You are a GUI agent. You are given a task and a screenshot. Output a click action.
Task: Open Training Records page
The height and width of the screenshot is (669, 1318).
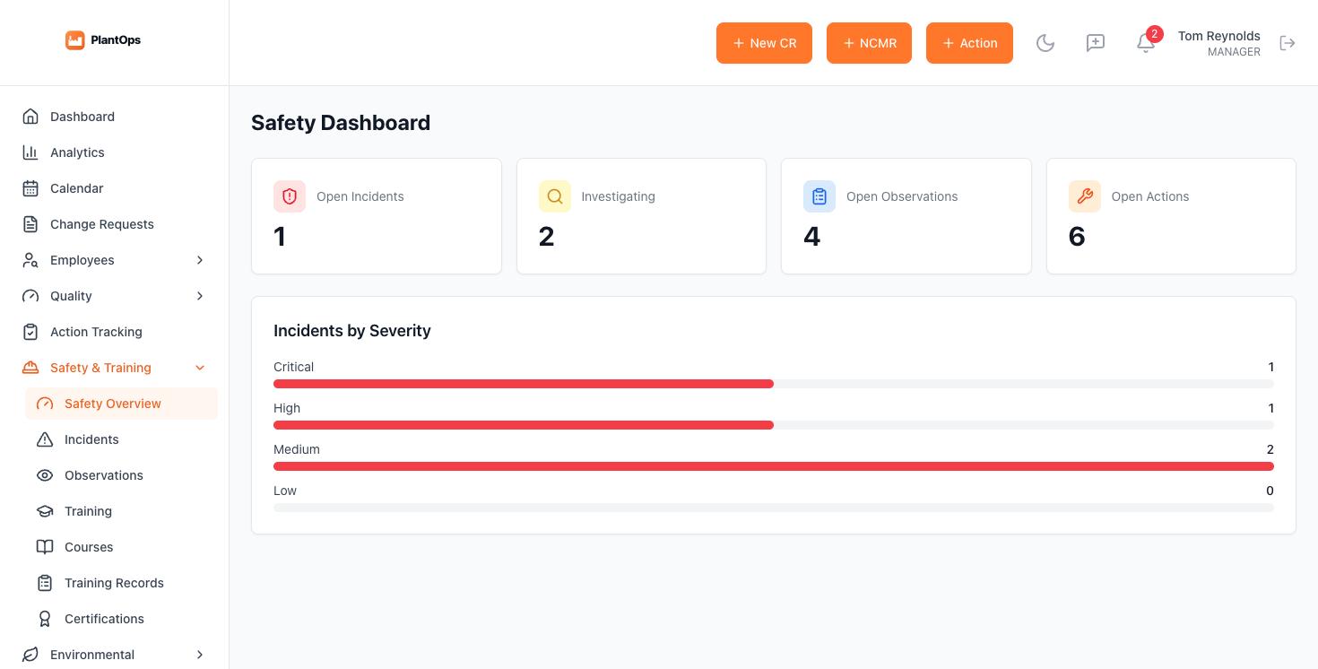(x=121, y=583)
